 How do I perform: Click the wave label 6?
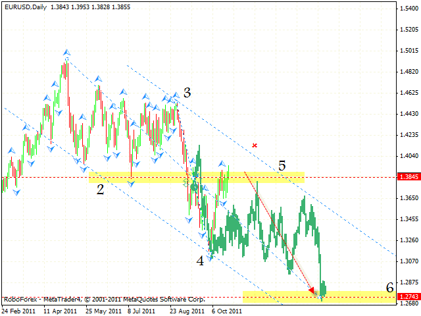pos(389,287)
